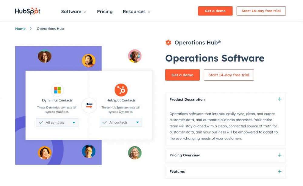Click the HubSpot logo in header
This screenshot has height=186, width=303.
click(x=28, y=11)
